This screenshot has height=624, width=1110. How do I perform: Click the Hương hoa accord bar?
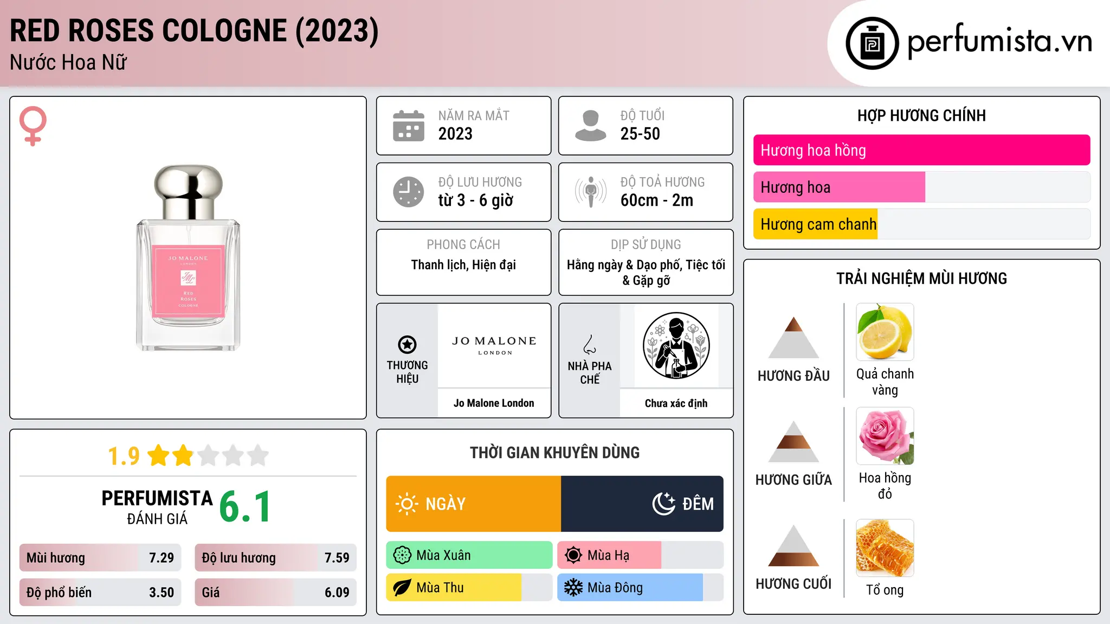(x=921, y=187)
